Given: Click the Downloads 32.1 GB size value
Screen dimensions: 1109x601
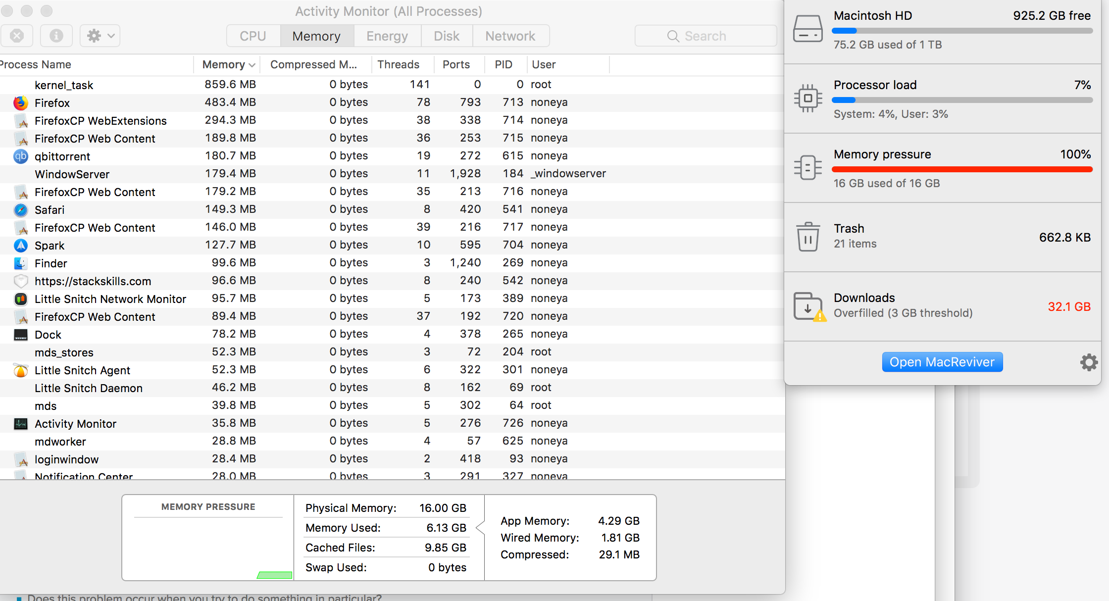Looking at the screenshot, I should pyautogui.click(x=1069, y=307).
